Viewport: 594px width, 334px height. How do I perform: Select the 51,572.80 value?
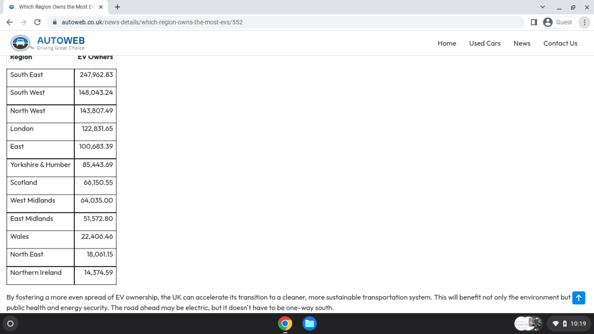(98, 219)
